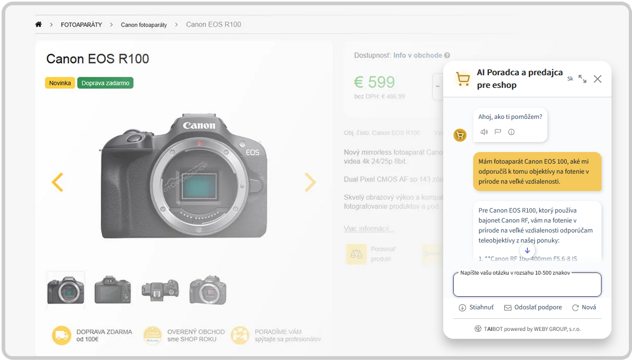Viewport: 632px width, 363px height.
Task: Click the home icon in breadcrumb
Action: [38, 24]
